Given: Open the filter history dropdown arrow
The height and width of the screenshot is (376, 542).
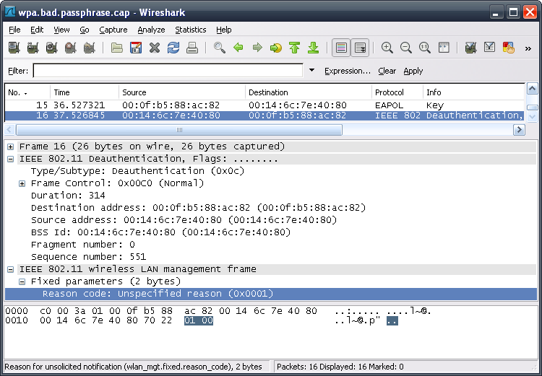Looking at the screenshot, I should (311, 71).
